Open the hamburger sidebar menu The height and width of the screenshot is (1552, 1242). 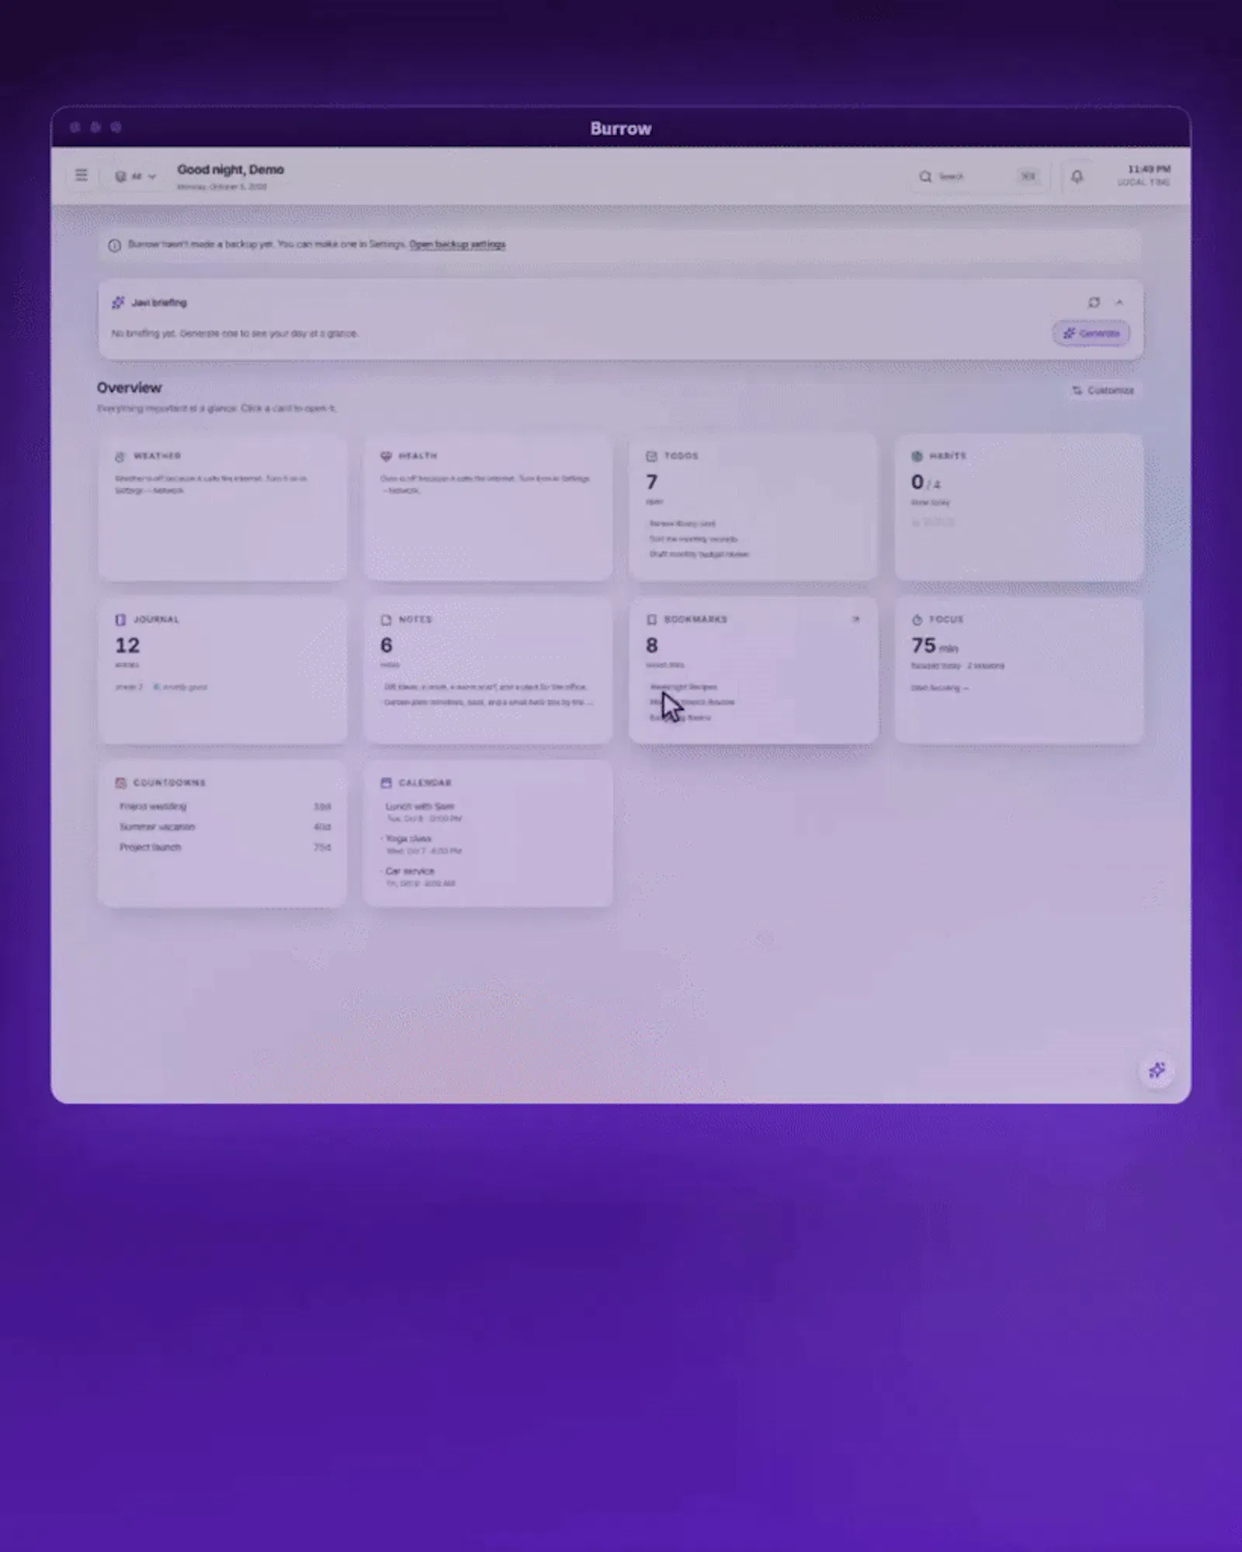tap(82, 176)
